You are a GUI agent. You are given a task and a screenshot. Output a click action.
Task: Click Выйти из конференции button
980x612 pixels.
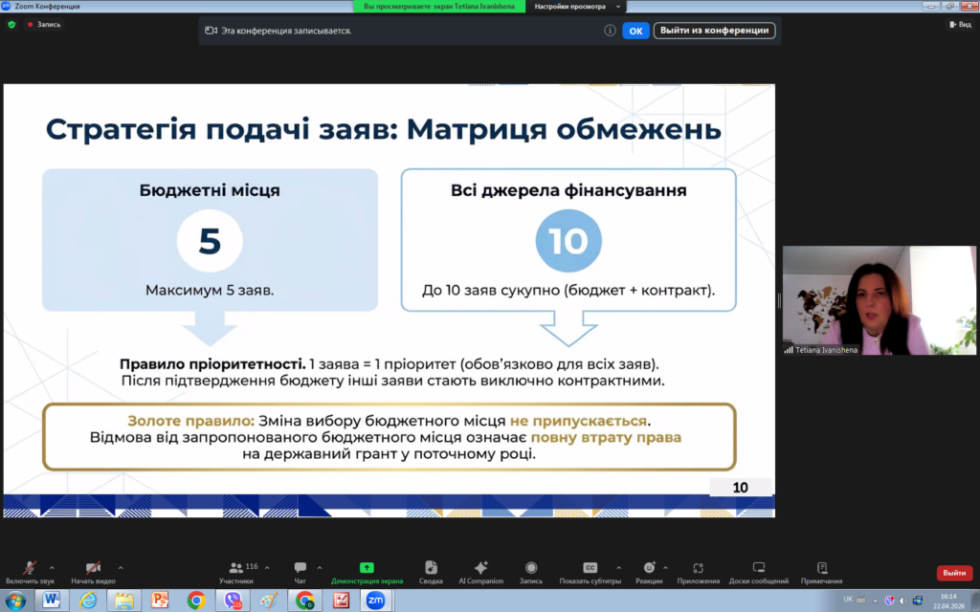[x=714, y=31]
